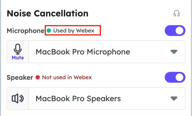Select the Microphone section label
This screenshot has width=192, height=116.
[25, 31]
